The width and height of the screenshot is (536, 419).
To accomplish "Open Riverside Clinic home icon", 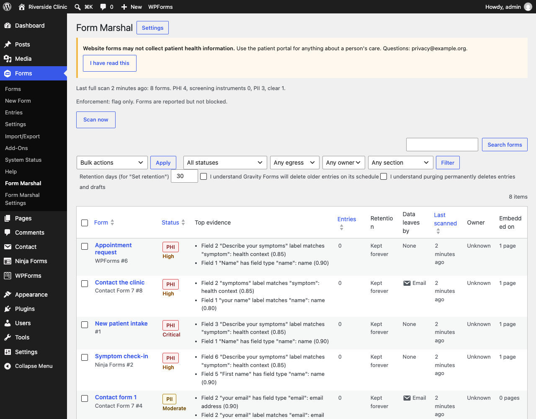I will click(x=22, y=7).
